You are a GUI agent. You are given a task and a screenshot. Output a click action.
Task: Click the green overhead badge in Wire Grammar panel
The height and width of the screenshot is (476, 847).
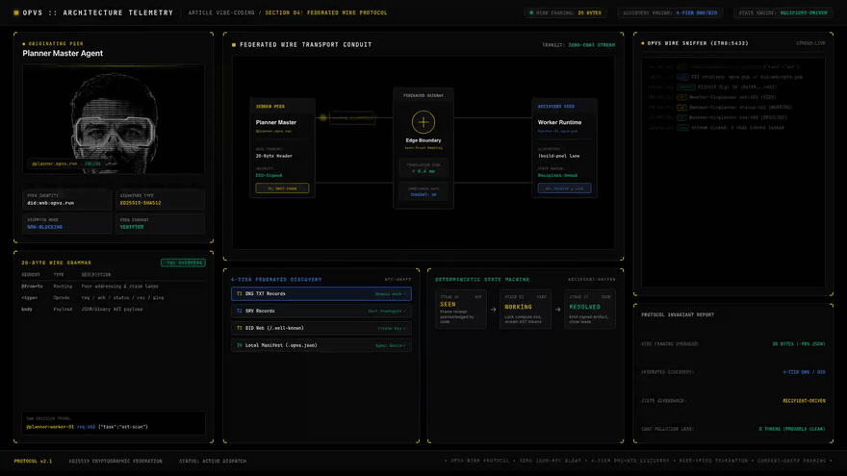pos(183,263)
